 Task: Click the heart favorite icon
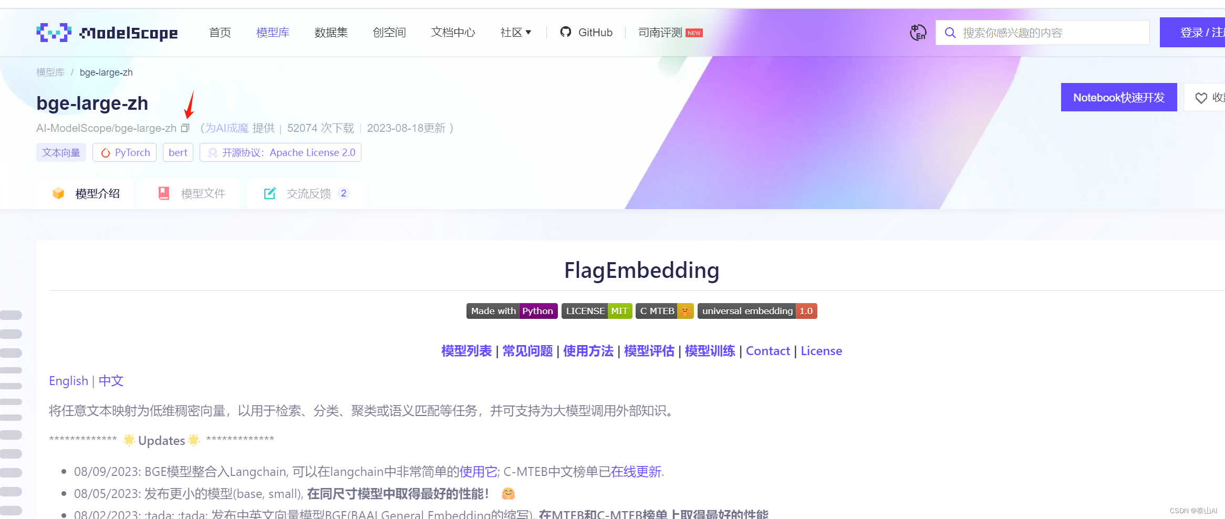point(1201,98)
